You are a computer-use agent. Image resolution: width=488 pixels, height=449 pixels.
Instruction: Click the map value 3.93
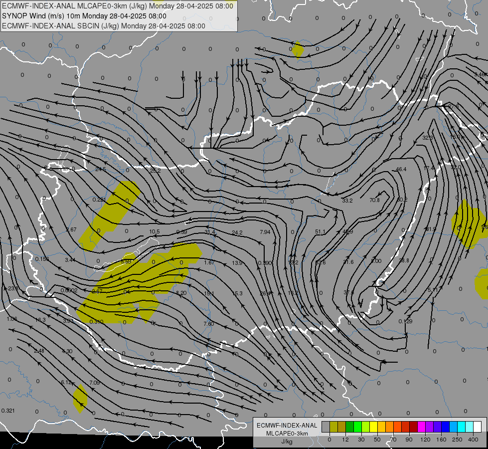coord(68,321)
